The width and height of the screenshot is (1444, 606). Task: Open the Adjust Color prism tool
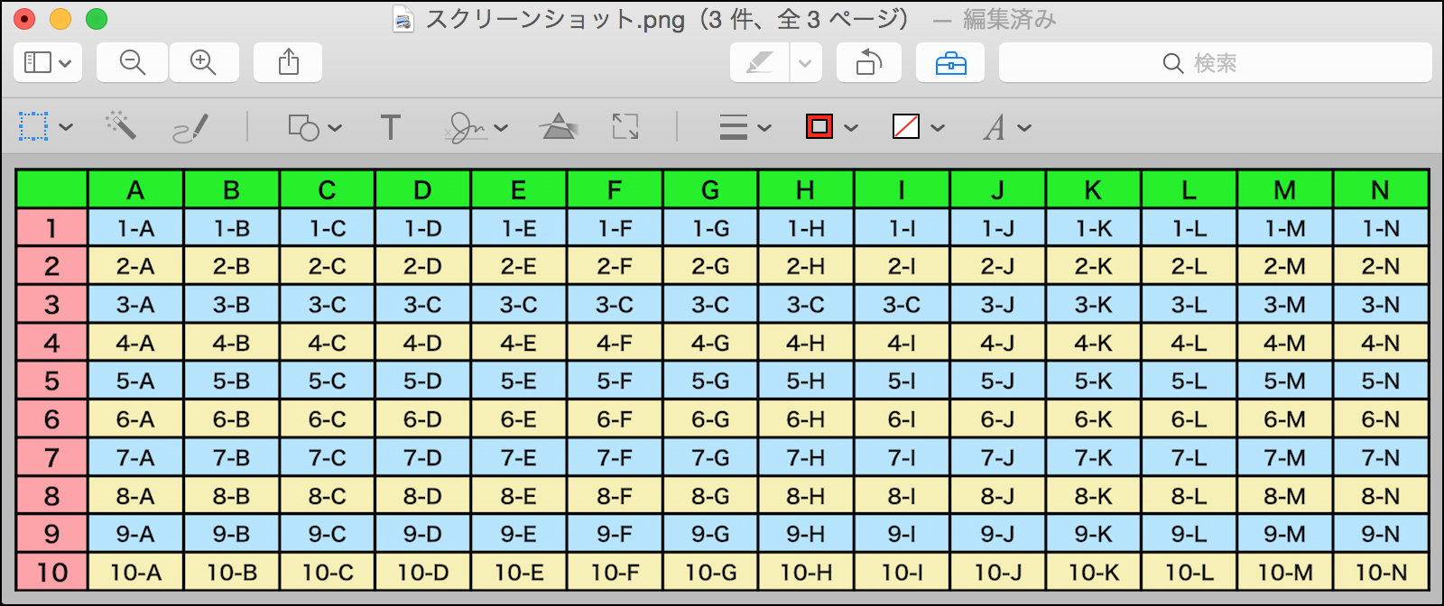click(x=559, y=126)
